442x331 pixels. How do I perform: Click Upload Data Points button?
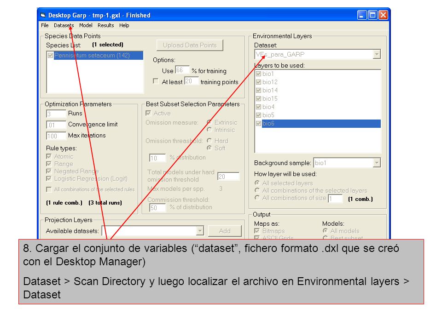point(190,46)
